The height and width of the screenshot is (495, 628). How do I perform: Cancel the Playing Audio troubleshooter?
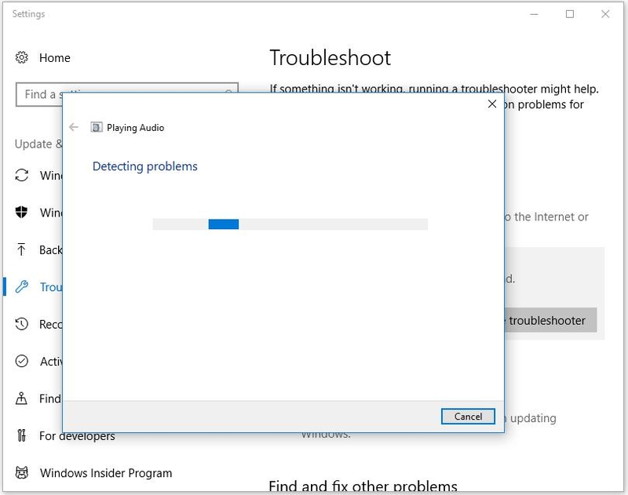click(x=468, y=417)
